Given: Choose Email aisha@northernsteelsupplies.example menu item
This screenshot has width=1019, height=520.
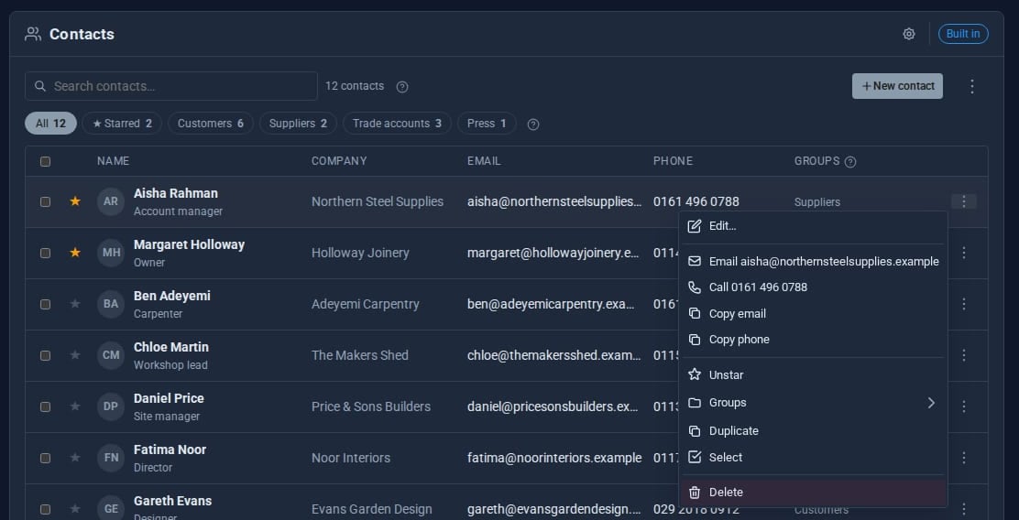Looking at the screenshot, I should [813, 261].
